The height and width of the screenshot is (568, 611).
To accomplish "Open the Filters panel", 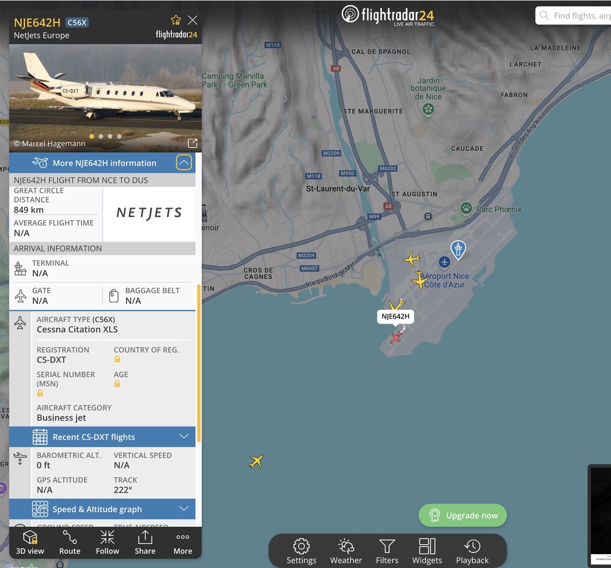I will 387,551.
